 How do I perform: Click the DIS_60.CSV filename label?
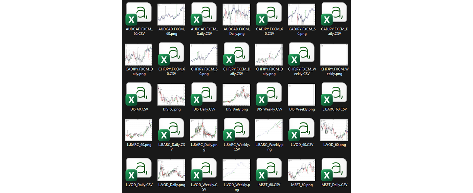[x=139, y=109]
